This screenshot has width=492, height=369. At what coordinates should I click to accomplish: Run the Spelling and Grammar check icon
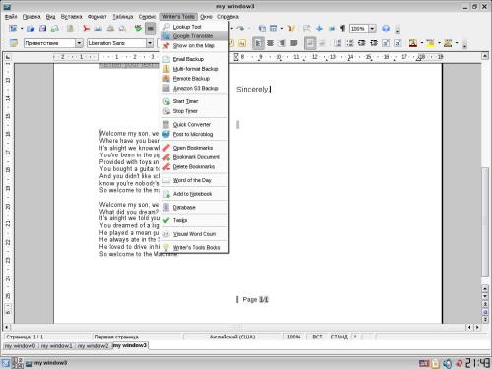(138, 29)
